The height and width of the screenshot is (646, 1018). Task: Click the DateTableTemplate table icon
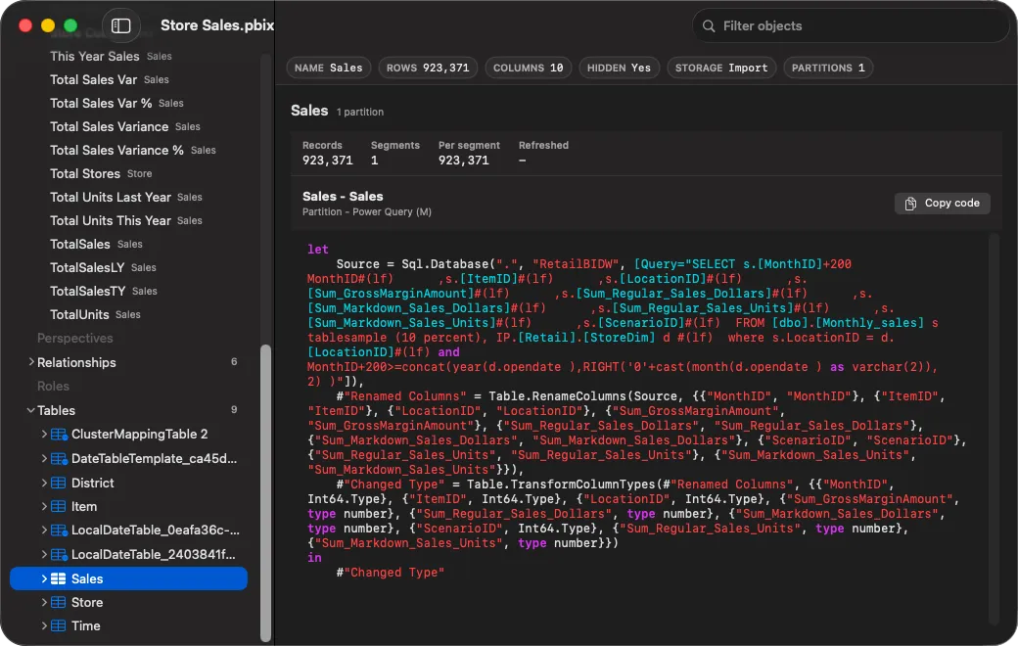click(x=59, y=459)
